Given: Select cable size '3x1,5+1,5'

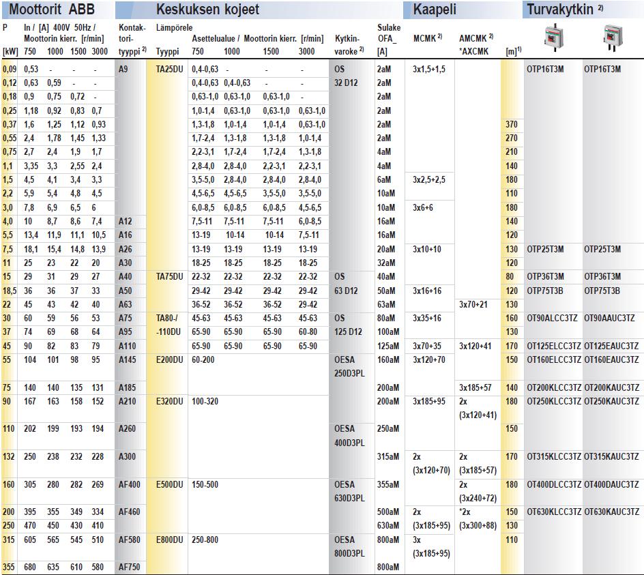Looking at the screenshot, I should click(429, 69).
